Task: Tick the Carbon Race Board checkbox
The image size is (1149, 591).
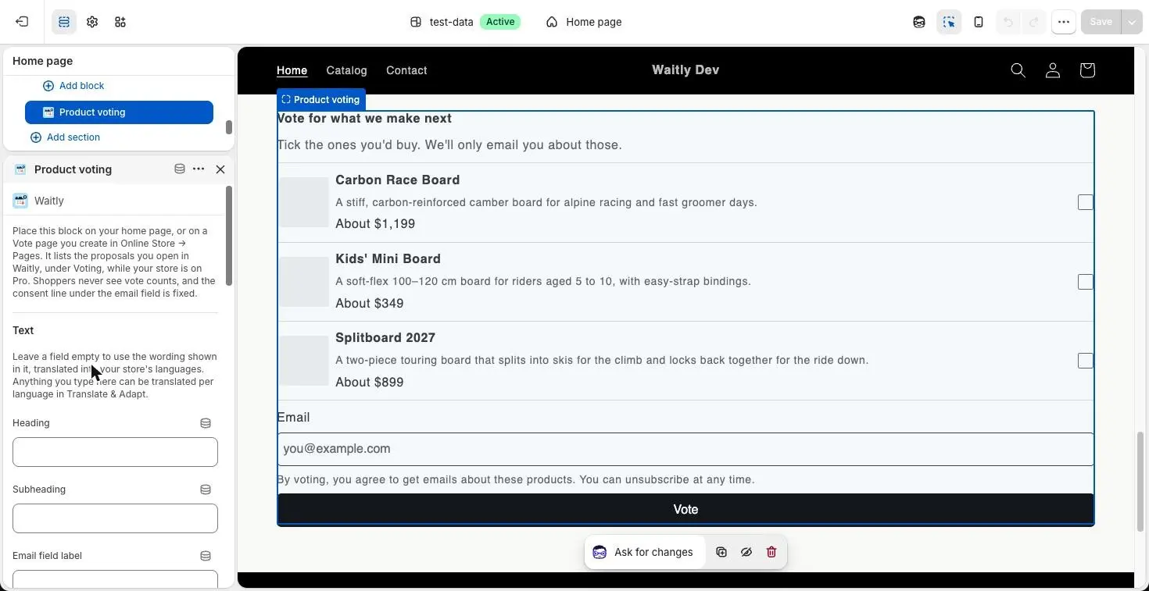Action: coord(1085,202)
